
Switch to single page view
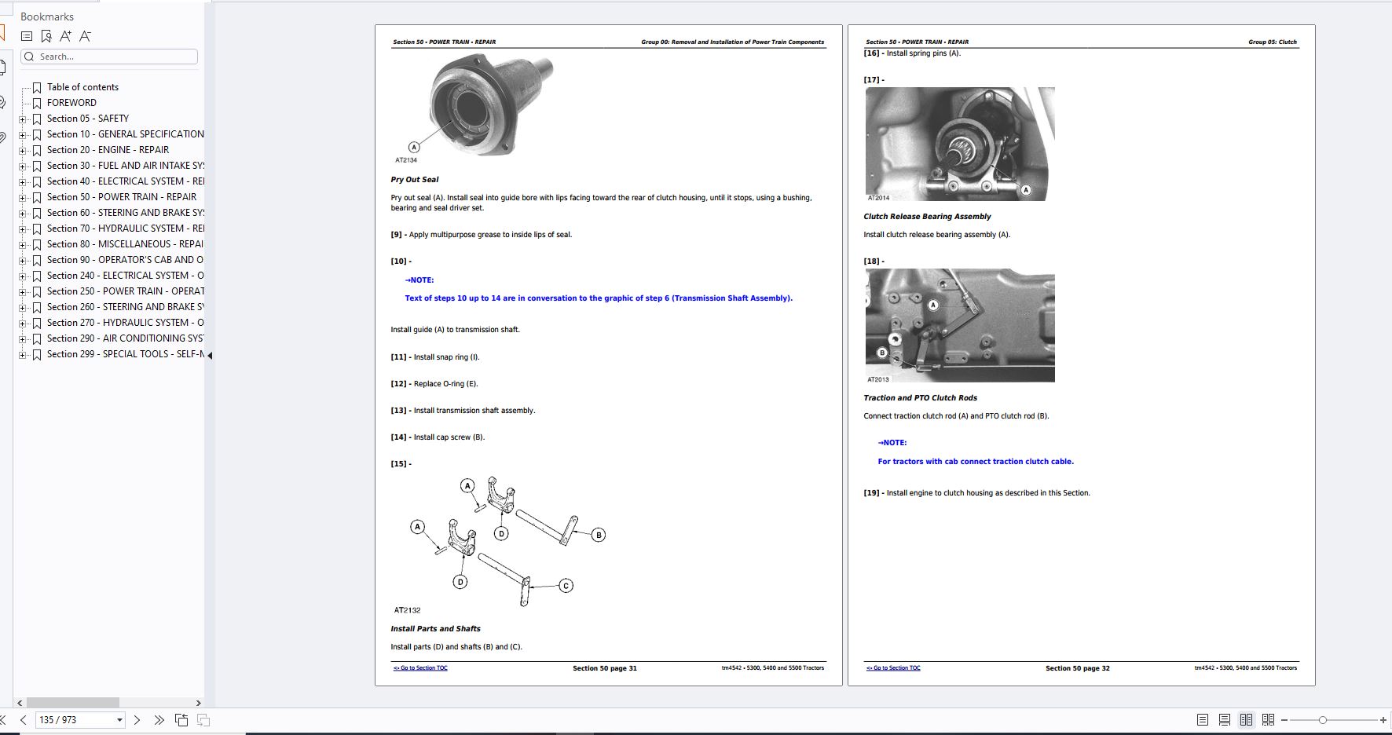1203,720
